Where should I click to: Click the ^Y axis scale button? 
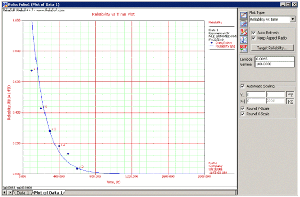pos(290,95)
